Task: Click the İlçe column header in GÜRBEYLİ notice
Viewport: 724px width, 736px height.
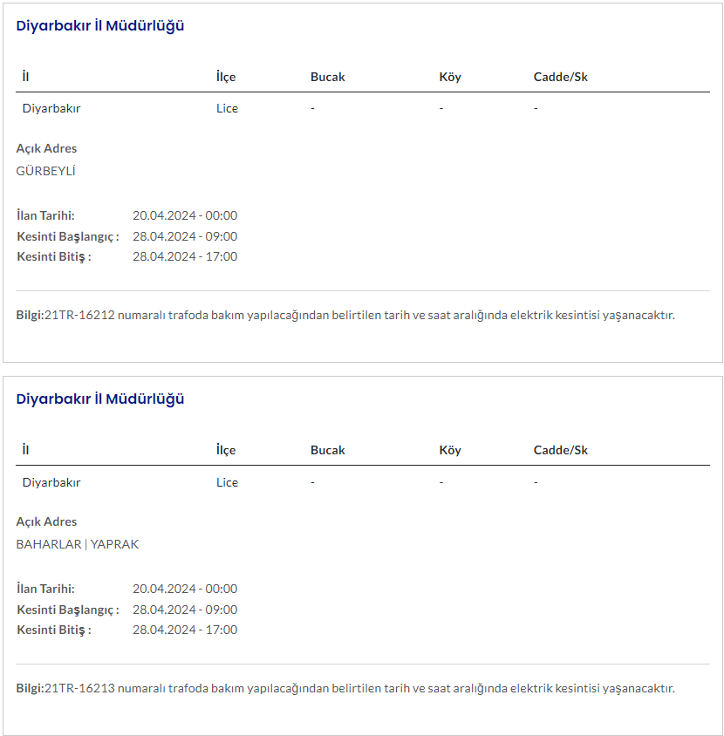Action: (x=226, y=77)
